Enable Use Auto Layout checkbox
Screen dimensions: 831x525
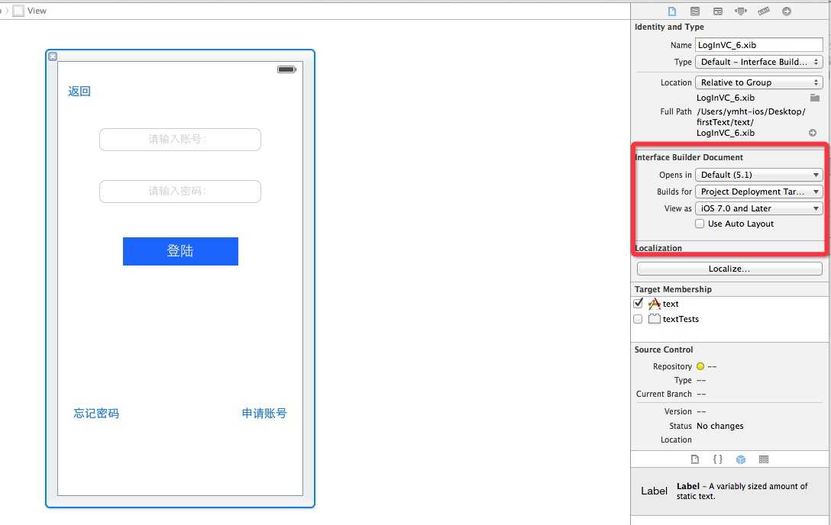point(700,224)
